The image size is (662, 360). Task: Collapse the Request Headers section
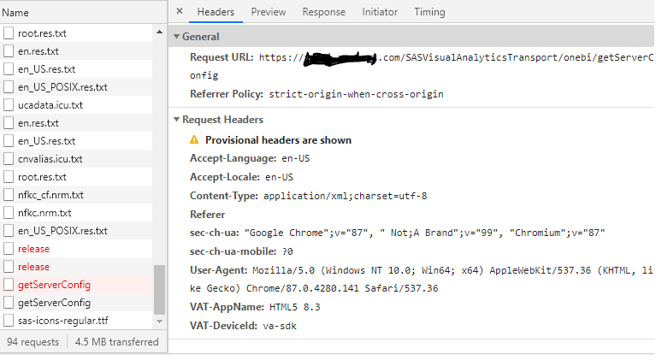[177, 120]
